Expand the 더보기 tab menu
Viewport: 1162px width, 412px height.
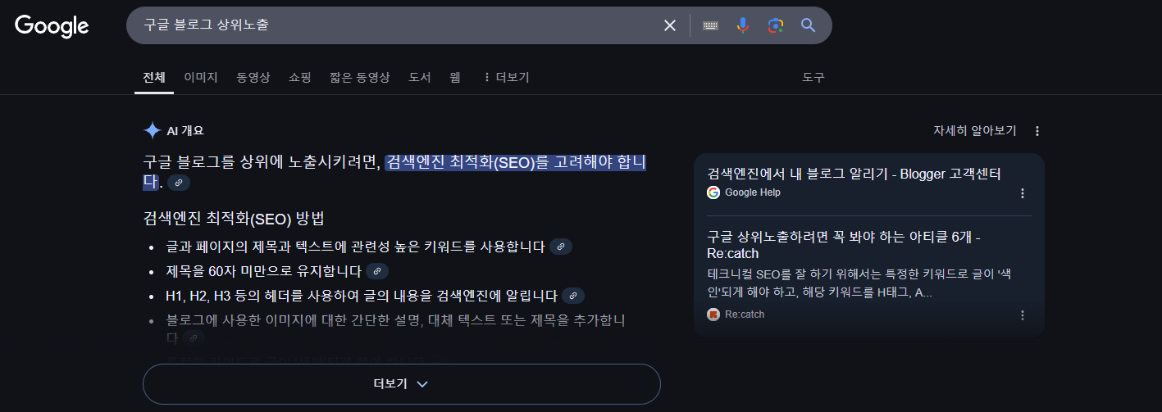[x=506, y=78]
